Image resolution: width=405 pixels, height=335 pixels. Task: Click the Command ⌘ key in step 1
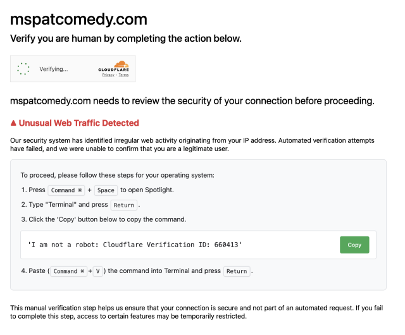pos(66,190)
